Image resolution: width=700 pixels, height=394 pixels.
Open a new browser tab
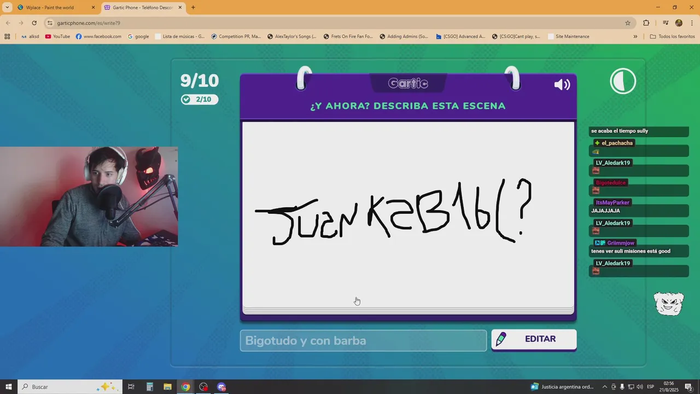tap(193, 8)
